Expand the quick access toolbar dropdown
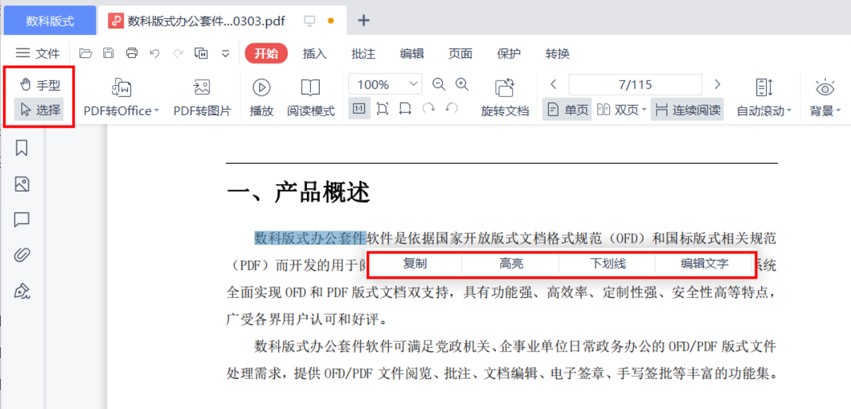The width and height of the screenshot is (851, 409). [x=225, y=54]
